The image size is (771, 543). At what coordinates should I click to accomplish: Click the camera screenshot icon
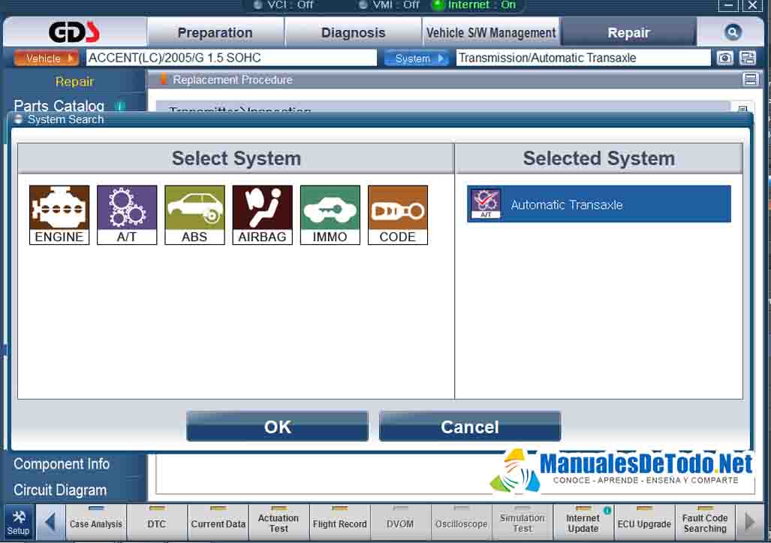click(x=724, y=58)
